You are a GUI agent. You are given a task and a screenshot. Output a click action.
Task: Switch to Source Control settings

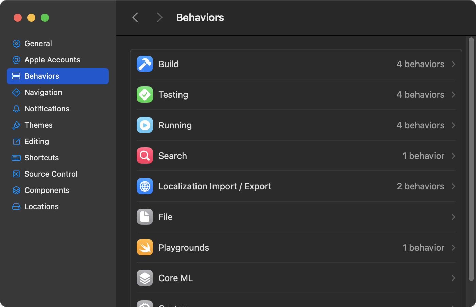click(51, 174)
